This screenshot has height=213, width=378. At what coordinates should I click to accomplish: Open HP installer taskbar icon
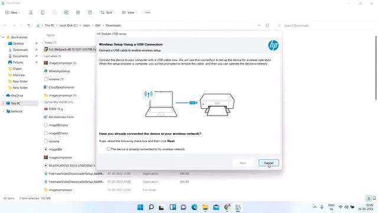[x=238, y=207]
